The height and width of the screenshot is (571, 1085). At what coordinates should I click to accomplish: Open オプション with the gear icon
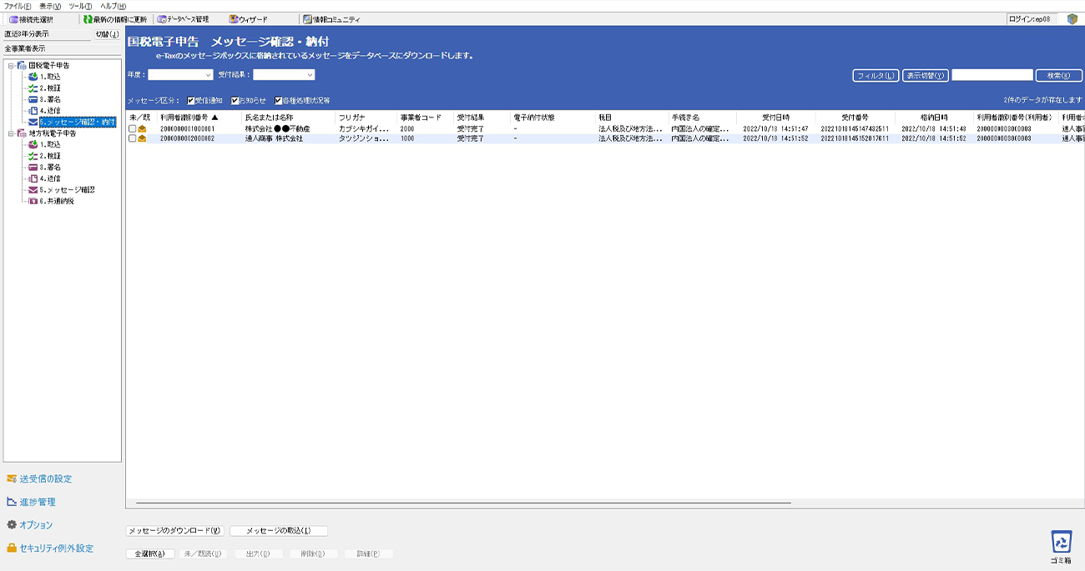12,525
